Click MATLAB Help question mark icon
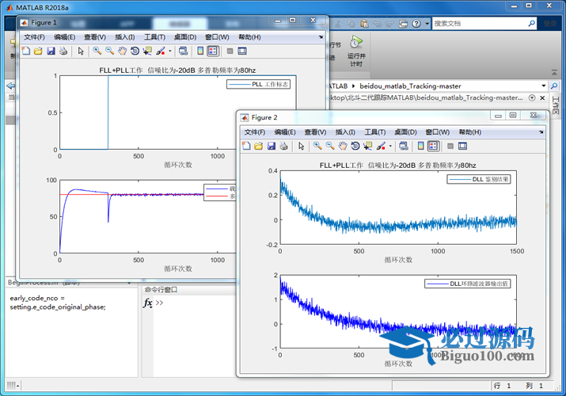Image resolution: width=566 pixels, height=396 pixels. (x=416, y=24)
